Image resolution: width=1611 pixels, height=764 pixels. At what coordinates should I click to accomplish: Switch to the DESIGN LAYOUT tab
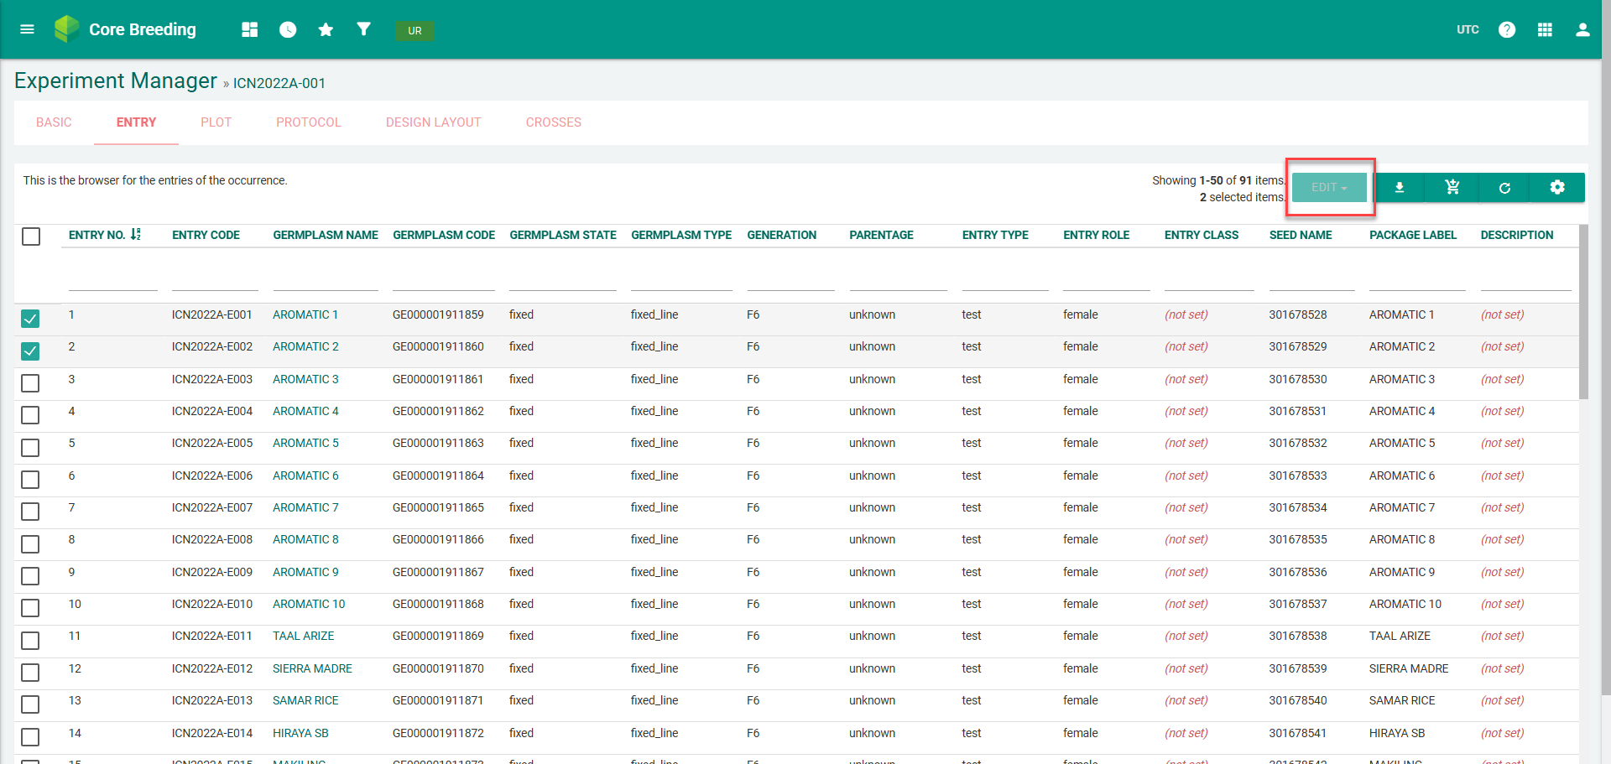click(433, 122)
